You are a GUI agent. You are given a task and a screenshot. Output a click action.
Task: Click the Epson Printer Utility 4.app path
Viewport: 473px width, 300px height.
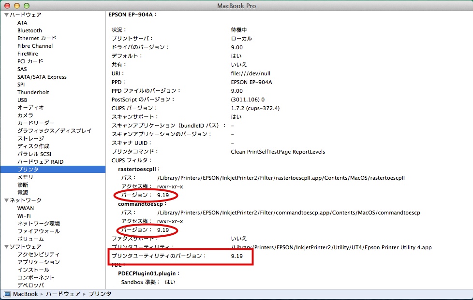(x=331, y=248)
